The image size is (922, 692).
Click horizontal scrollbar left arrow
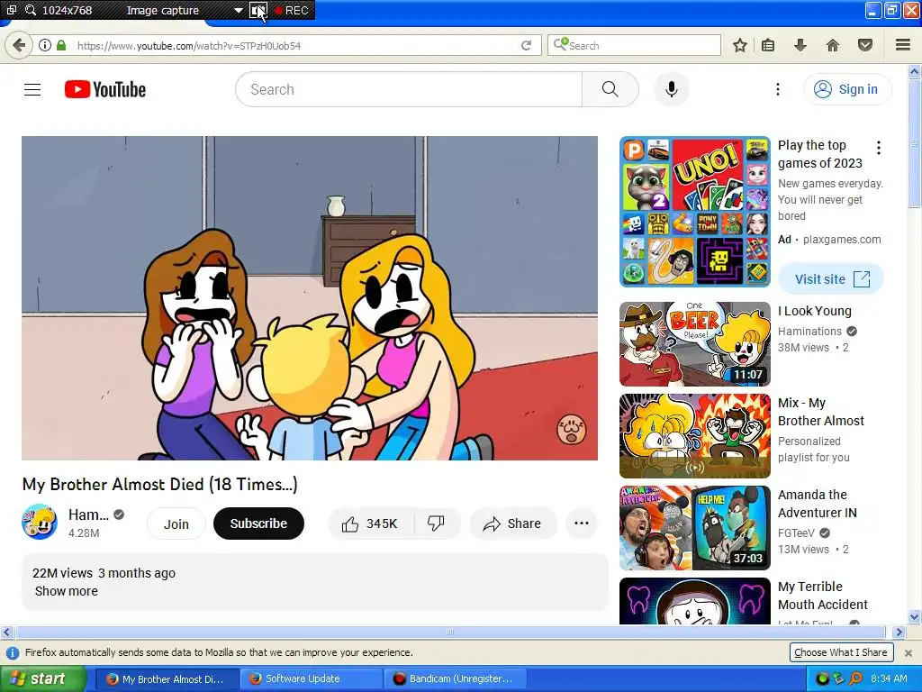(7, 632)
